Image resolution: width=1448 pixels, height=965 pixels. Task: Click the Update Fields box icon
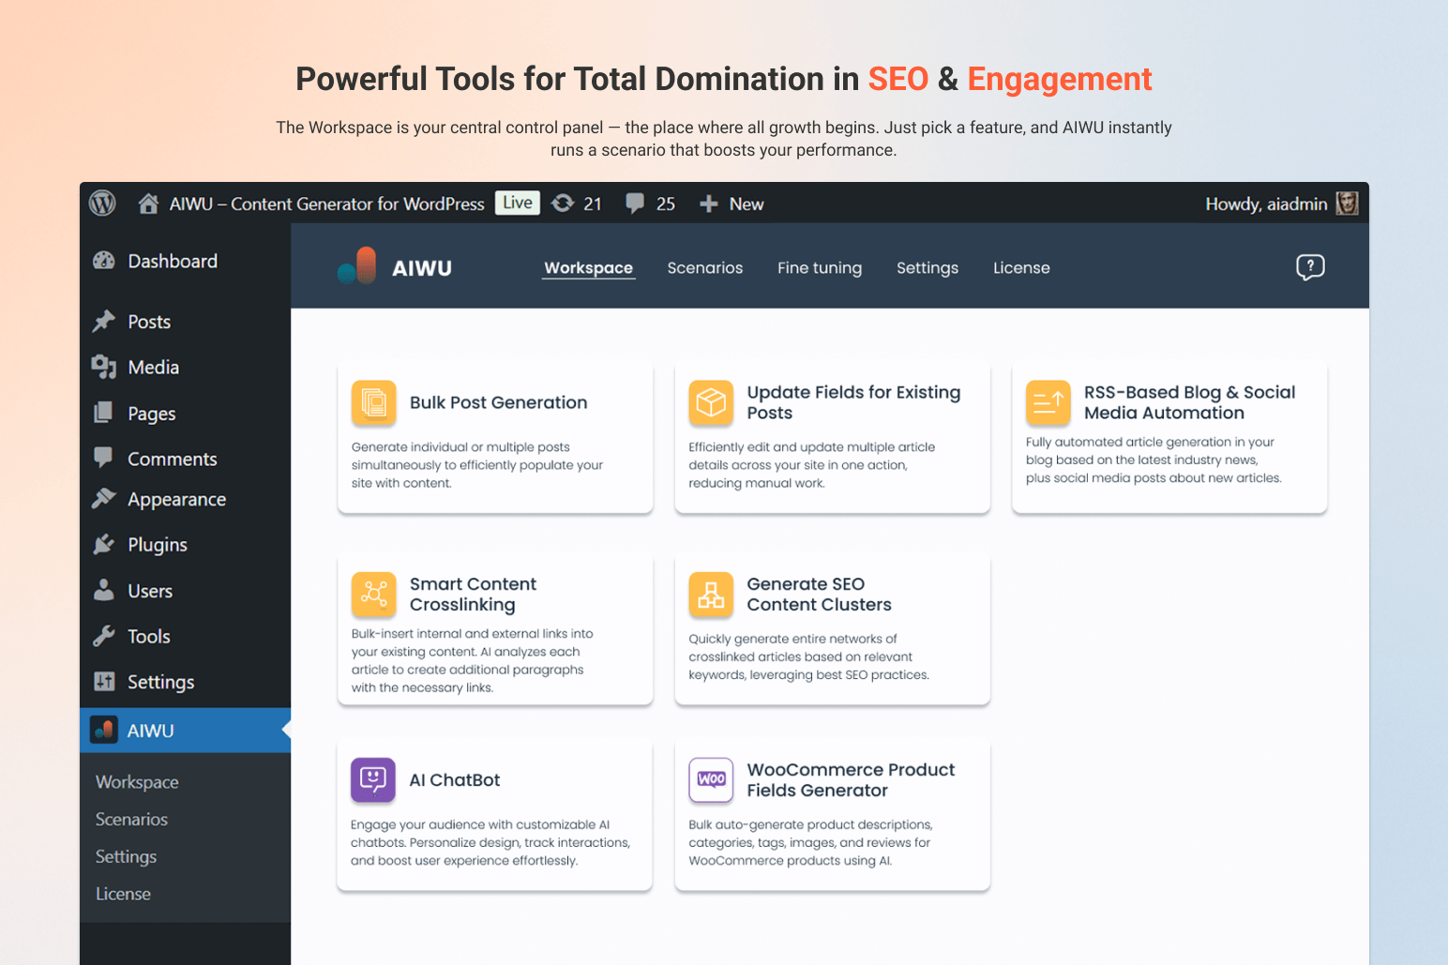pos(711,402)
